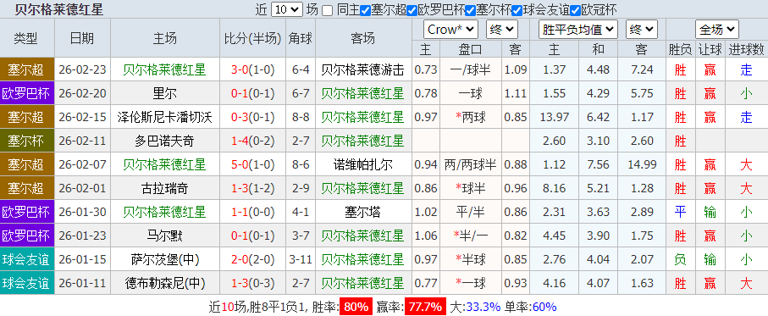Toggle the 同主 checkbox
The image size is (768, 316).
click(x=327, y=10)
